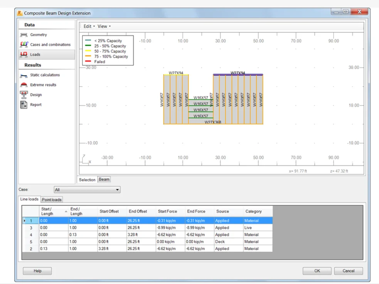This screenshot has width=379, height=284.
Task: Expand the Case dropdown showing All
Action: tap(87, 190)
